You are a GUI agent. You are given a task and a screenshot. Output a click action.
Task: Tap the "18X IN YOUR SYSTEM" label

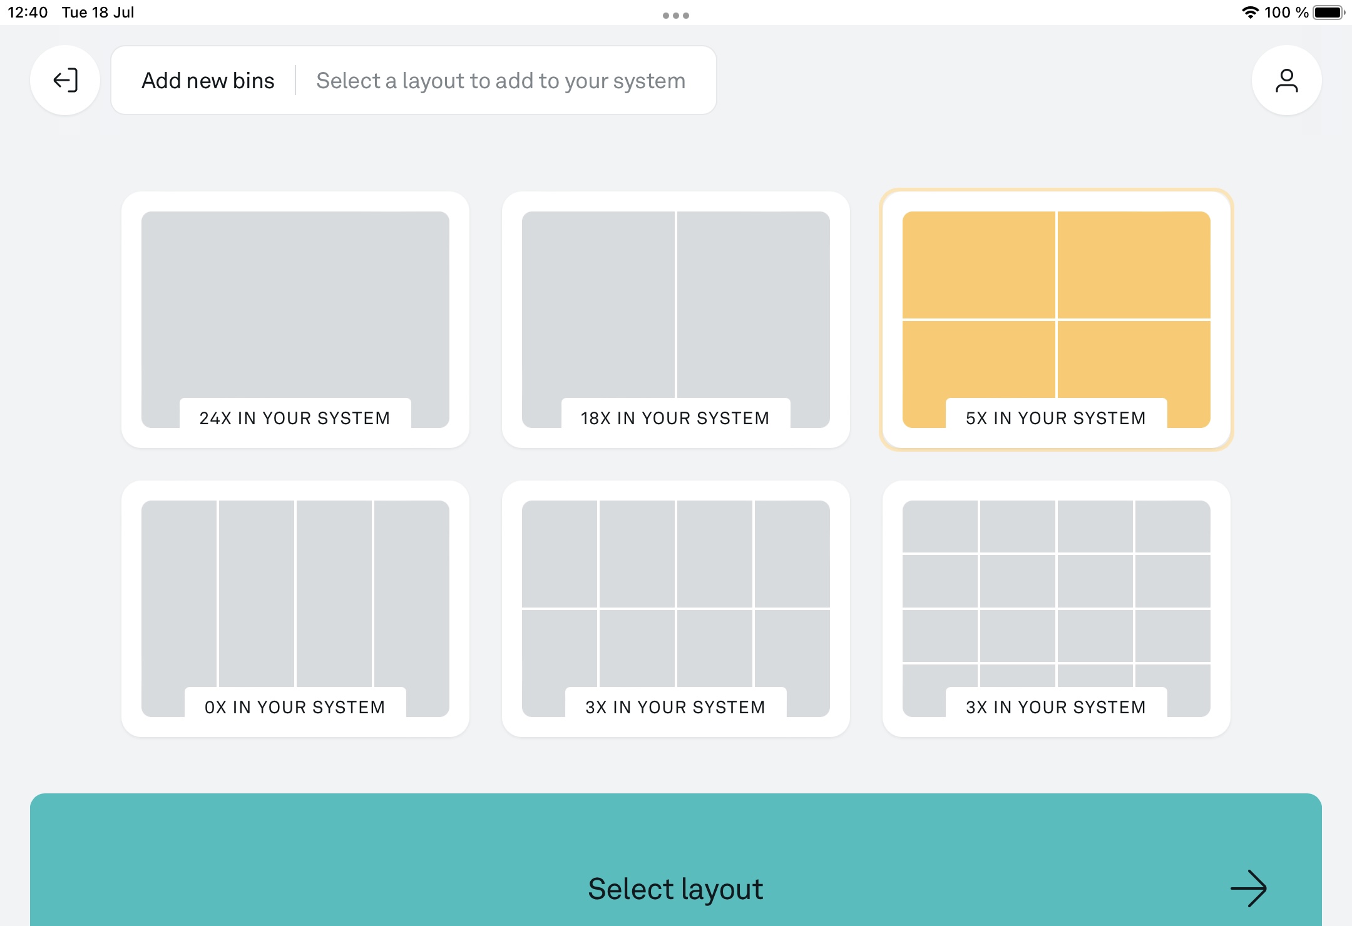pos(675,418)
